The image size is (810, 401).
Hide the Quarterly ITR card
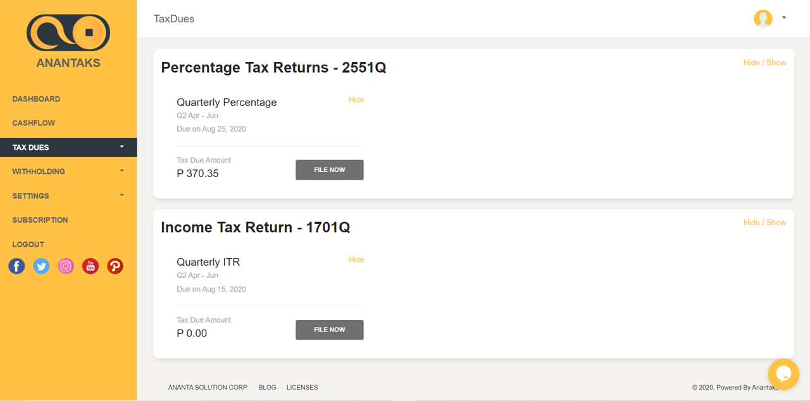tap(356, 260)
